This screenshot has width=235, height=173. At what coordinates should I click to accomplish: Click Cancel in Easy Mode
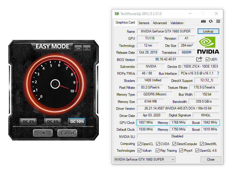[x=67, y=133]
